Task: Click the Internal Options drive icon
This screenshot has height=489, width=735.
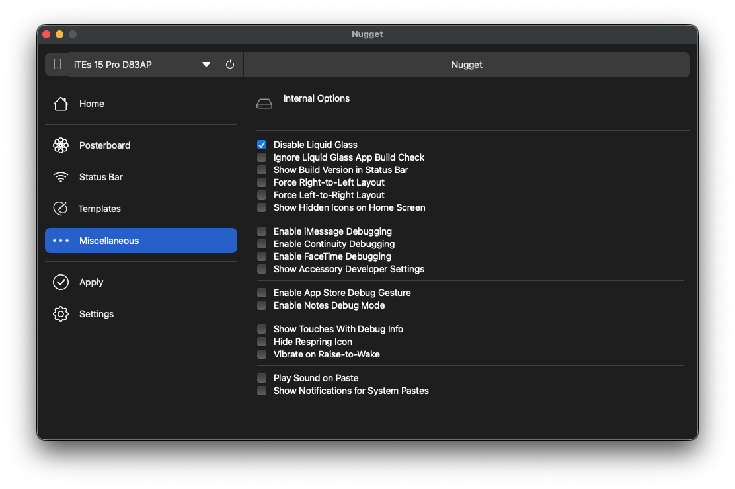Action: pyautogui.click(x=264, y=104)
